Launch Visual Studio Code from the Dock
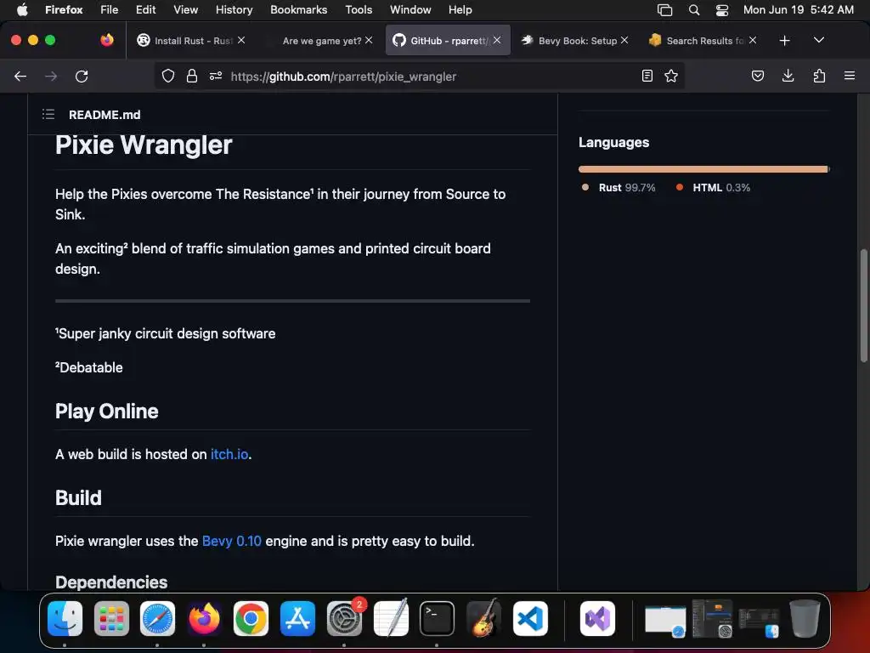The height and width of the screenshot is (653, 870). (530, 618)
